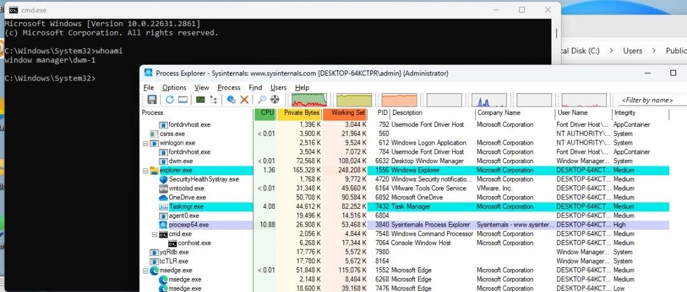Open the Find menu

tap(256, 88)
